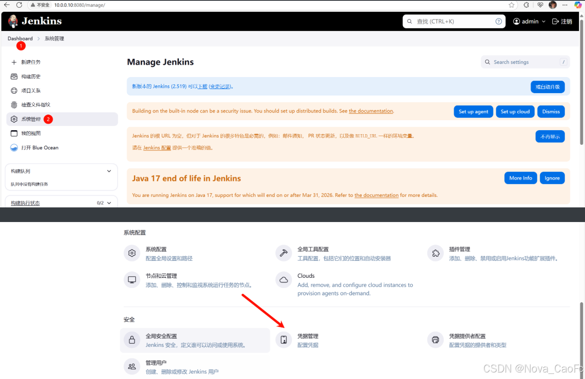Open the documentation link in Java notice
Image resolution: width=585 pixels, height=379 pixels.
coord(376,195)
